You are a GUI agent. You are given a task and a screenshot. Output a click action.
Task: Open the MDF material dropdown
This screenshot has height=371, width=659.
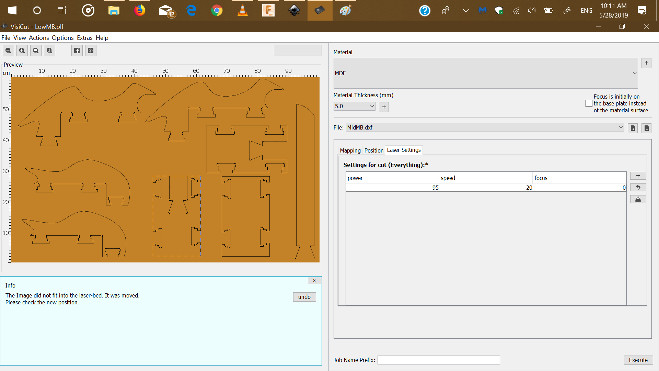[x=485, y=73]
